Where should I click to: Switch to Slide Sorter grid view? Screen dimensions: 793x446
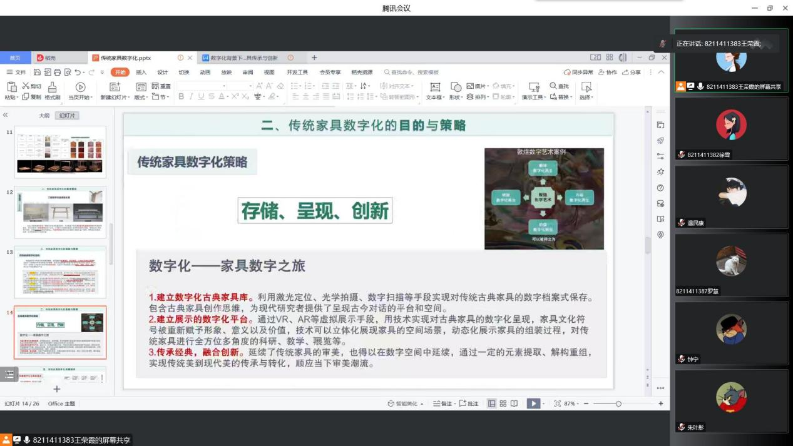[503, 404]
